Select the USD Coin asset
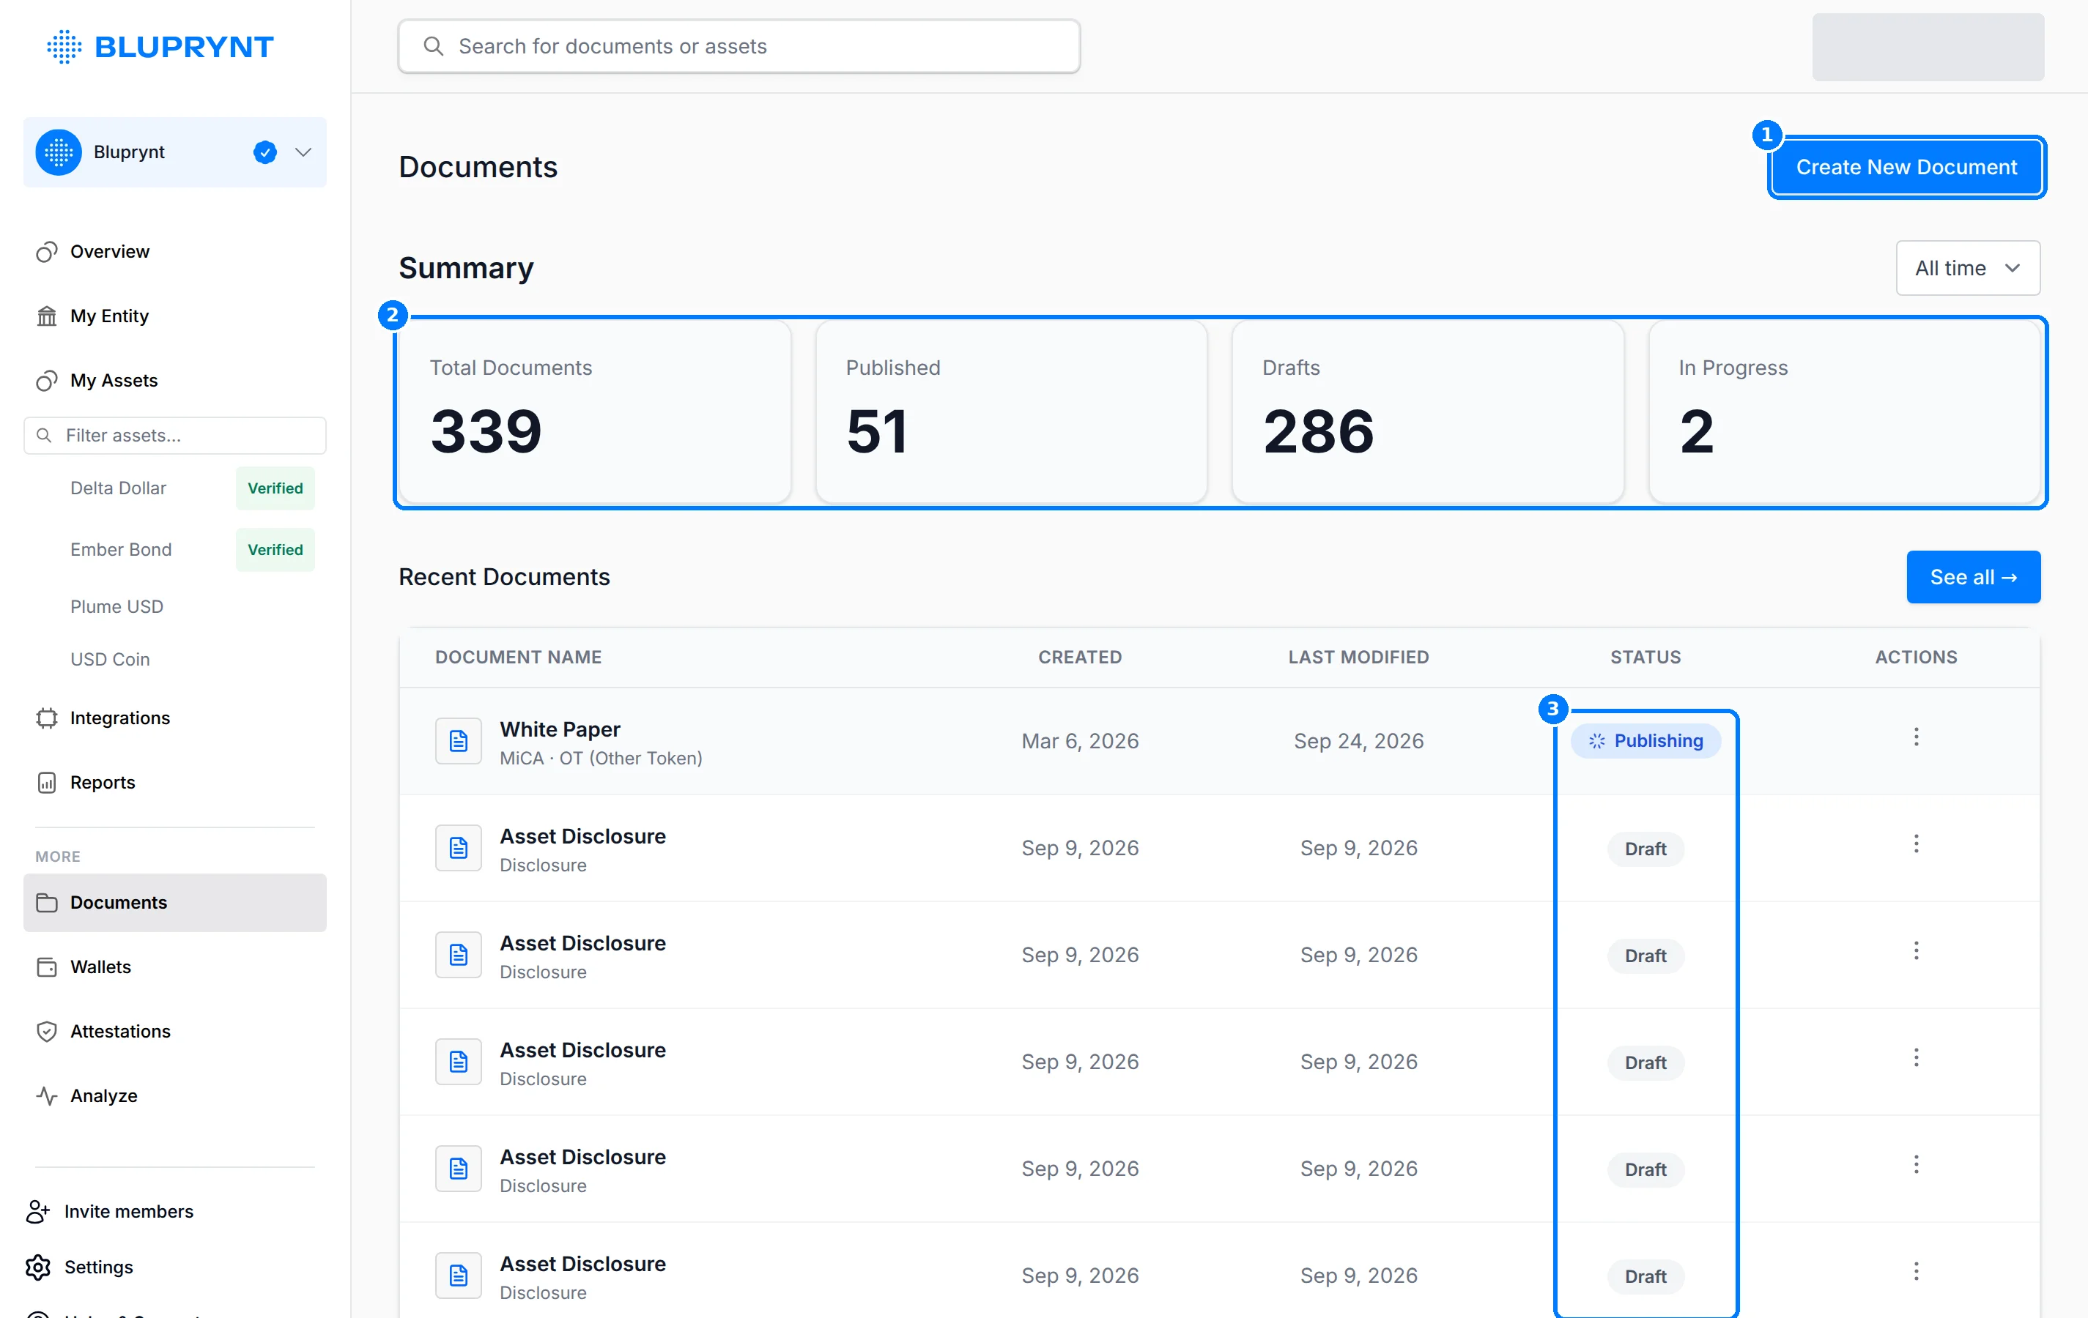 tap(110, 660)
